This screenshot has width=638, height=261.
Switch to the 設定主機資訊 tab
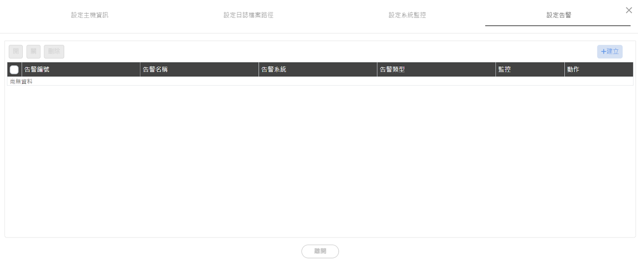point(90,15)
